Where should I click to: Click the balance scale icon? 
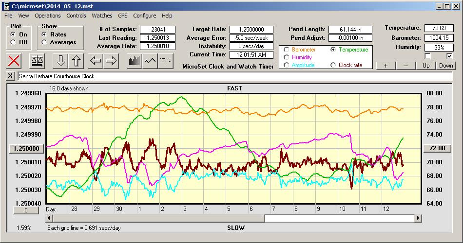tap(37, 61)
